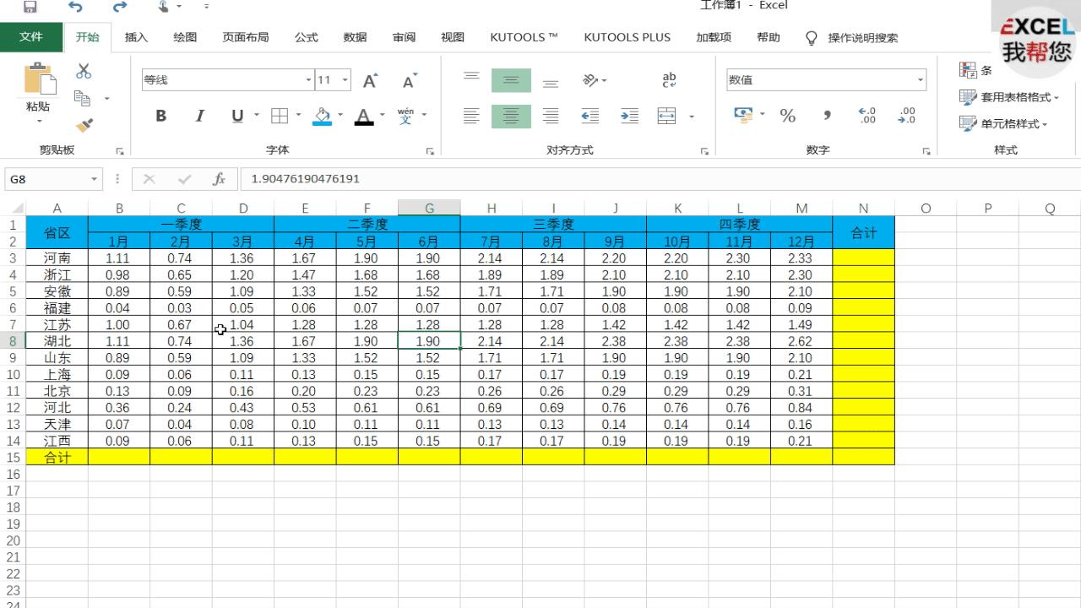
Task: Apply italic formatting
Action: pos(198,116)
